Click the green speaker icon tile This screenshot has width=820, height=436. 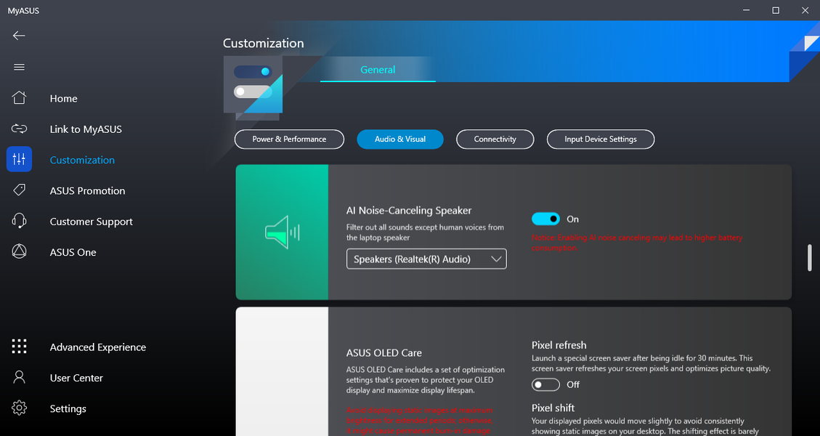(282, 232)
